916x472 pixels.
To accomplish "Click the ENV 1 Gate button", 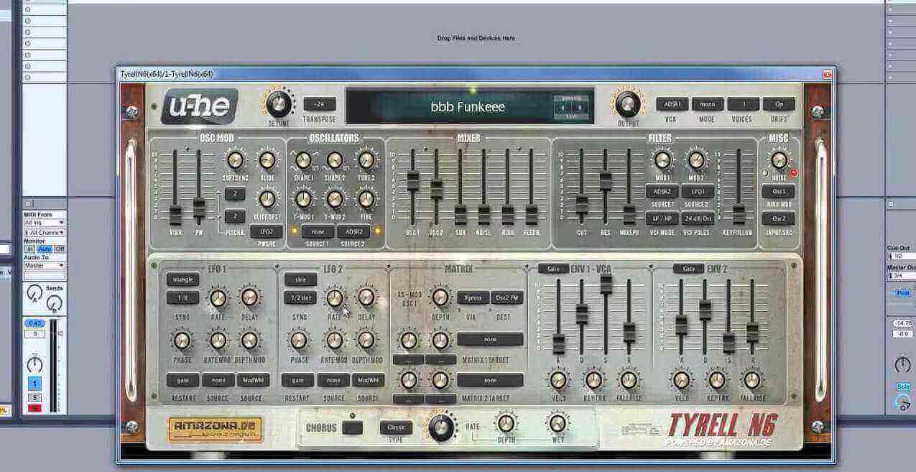I will (553, 269).
